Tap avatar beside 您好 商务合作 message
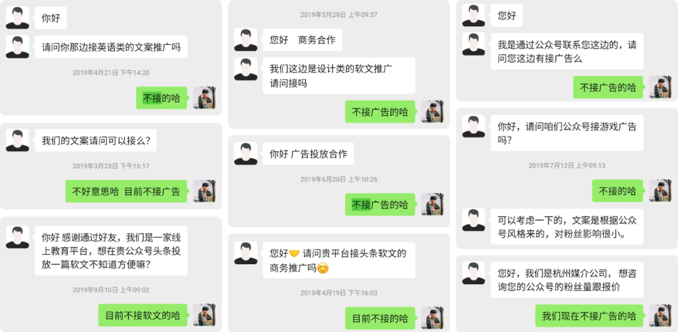 click(x=245, y=40)
